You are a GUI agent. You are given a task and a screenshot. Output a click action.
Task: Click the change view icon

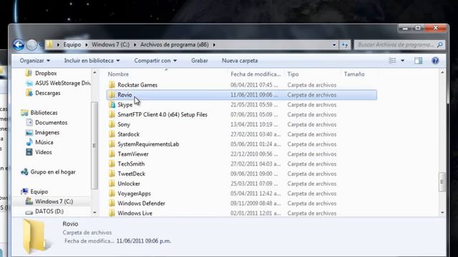tap(392, 61)
